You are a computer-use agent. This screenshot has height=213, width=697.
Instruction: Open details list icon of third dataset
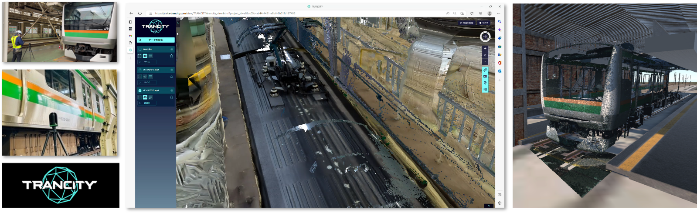click(x=150, y=97)
